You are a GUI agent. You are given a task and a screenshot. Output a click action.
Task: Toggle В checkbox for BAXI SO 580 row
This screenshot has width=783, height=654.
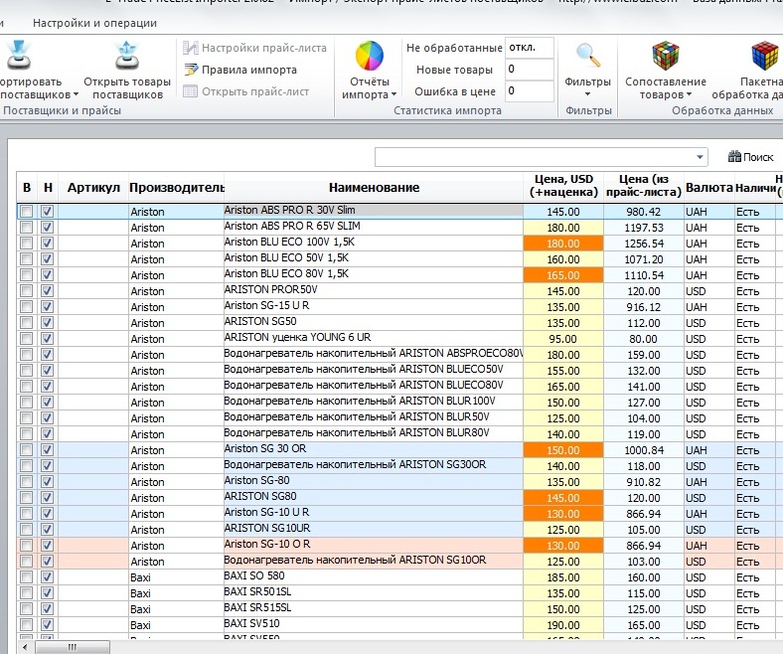click(27, 577)
